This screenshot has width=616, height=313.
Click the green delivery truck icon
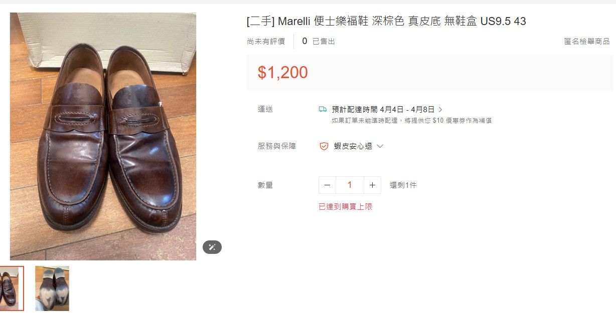[x=323, y=109]
